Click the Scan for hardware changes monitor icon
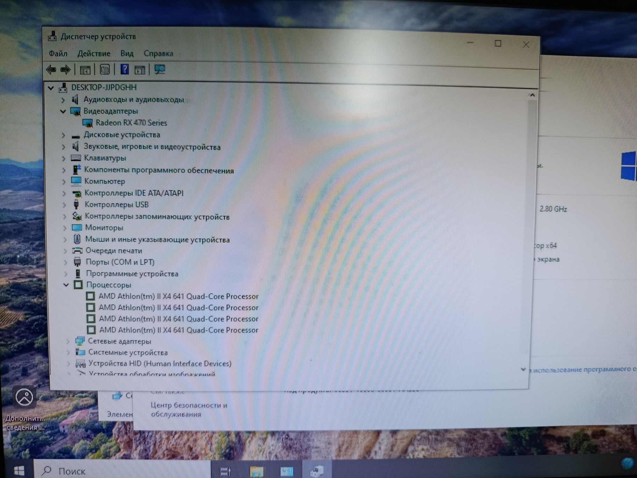 [x=160, y=69]
